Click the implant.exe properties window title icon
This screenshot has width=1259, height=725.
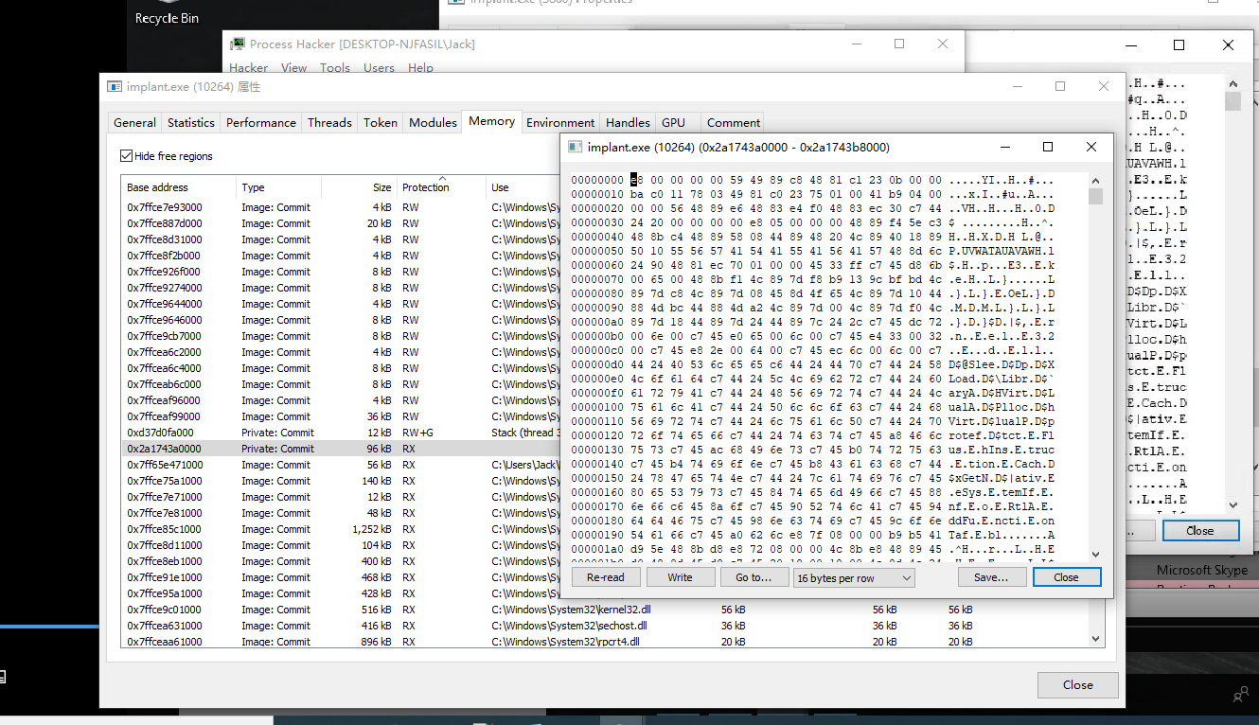pos(115,86)
